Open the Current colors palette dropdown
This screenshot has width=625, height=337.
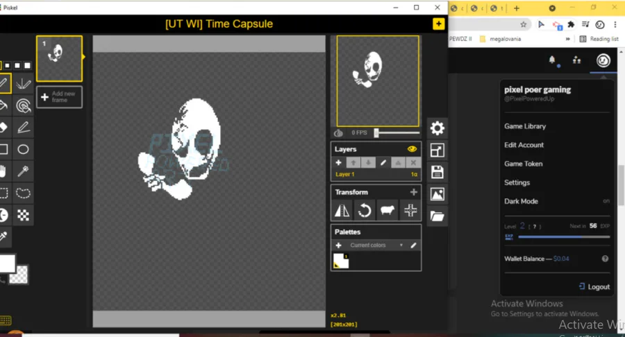(376, 245)
